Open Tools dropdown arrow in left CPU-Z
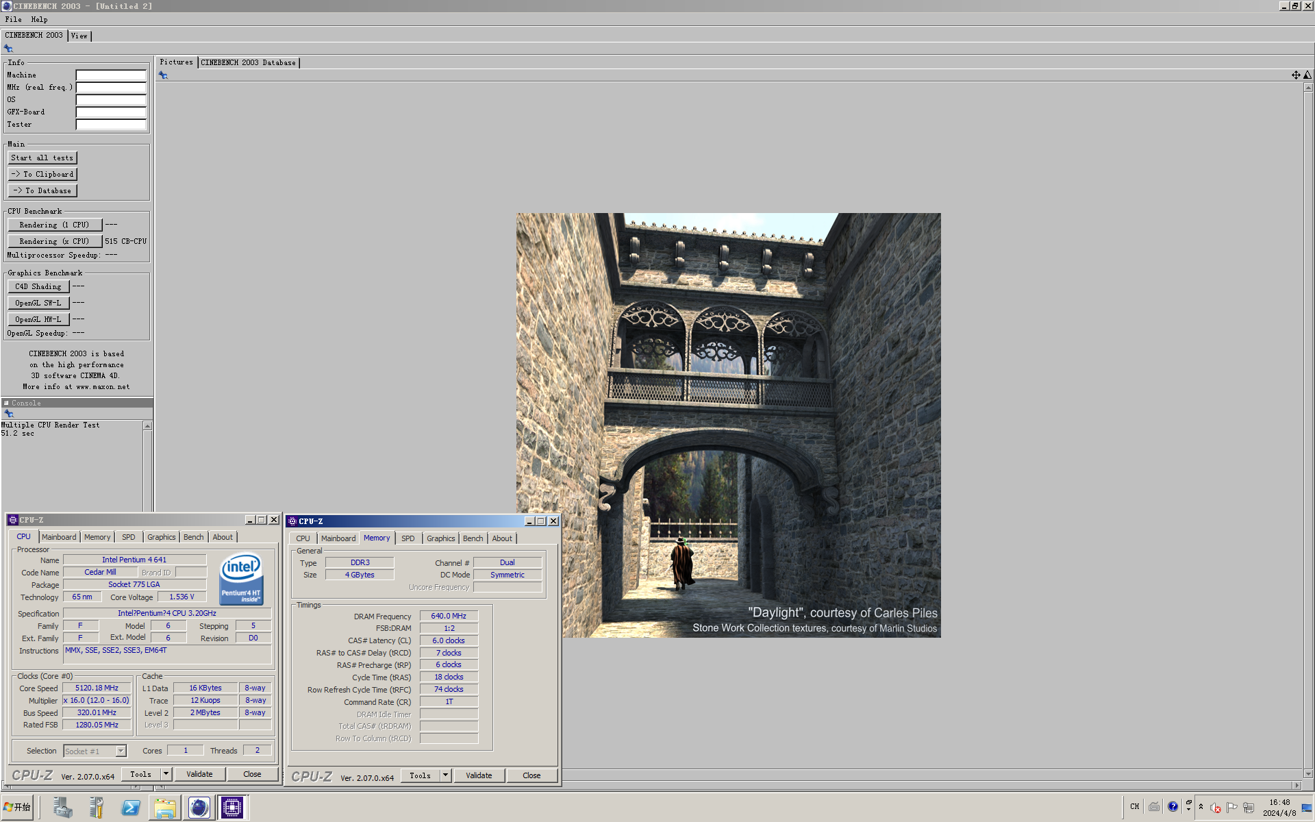 [x=166, y=774]
